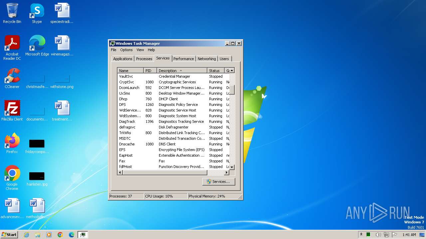The image size is (426, 239).
Task: Click the clock showing 1:41 AM
Action: pos(409,235)
